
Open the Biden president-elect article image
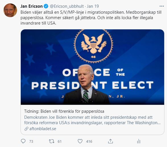92,67
